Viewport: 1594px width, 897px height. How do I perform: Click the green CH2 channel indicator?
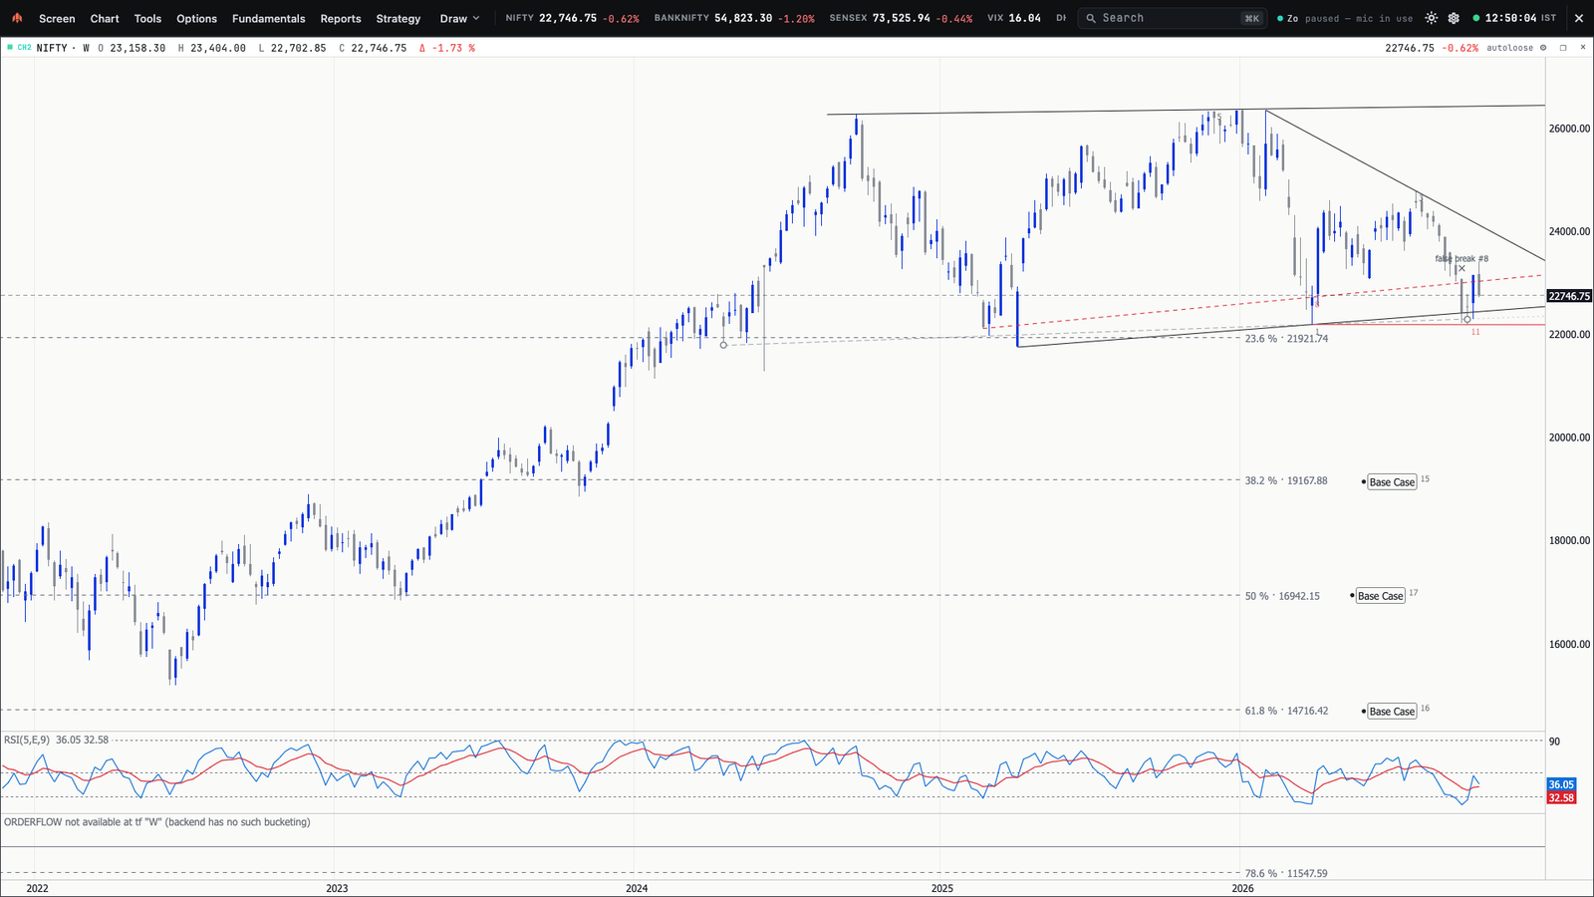(x=20, y=48)
